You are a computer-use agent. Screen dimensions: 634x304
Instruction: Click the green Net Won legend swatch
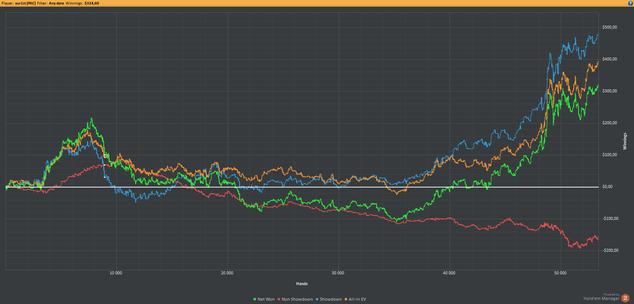click(255, 299)
